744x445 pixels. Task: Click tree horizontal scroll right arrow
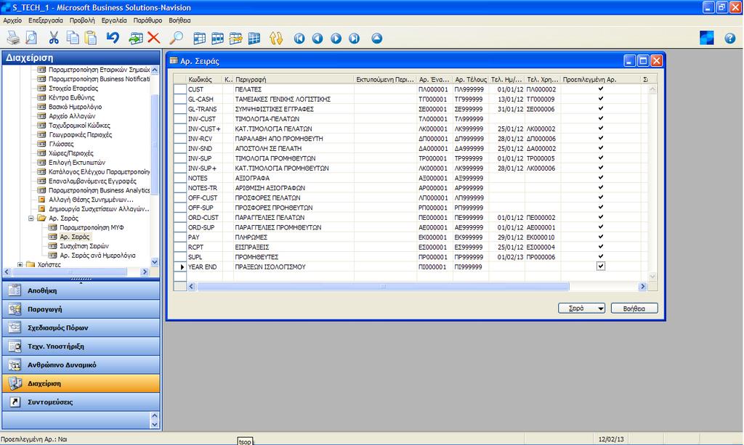145,272
